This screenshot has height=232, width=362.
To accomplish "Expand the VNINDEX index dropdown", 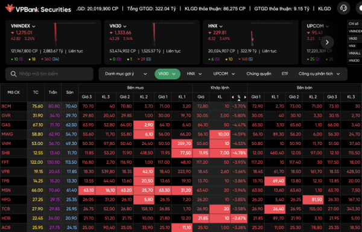I will 33,27.
